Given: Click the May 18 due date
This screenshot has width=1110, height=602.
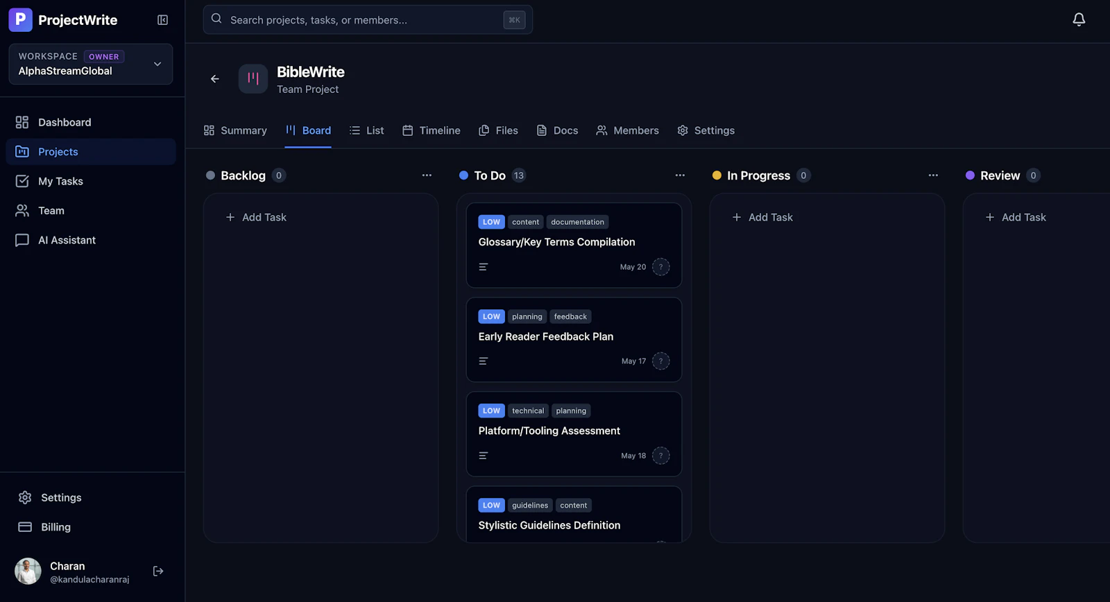Looking at the screenshot, I should coord(633,456).
